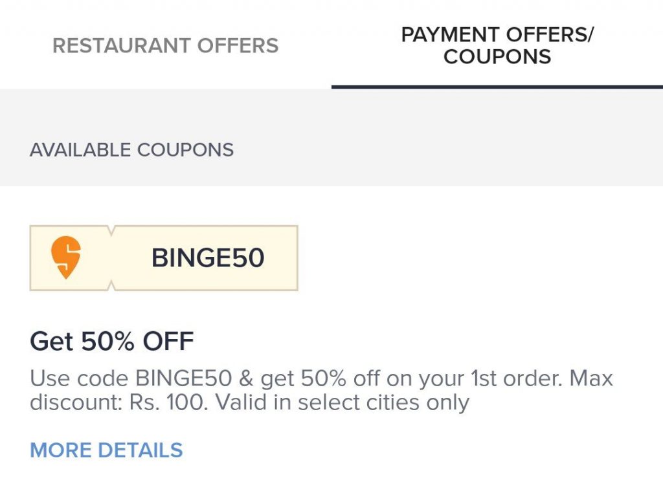Tap the BINGE50 coupon code text
The image size is (663, 480).
click(208, 257)
